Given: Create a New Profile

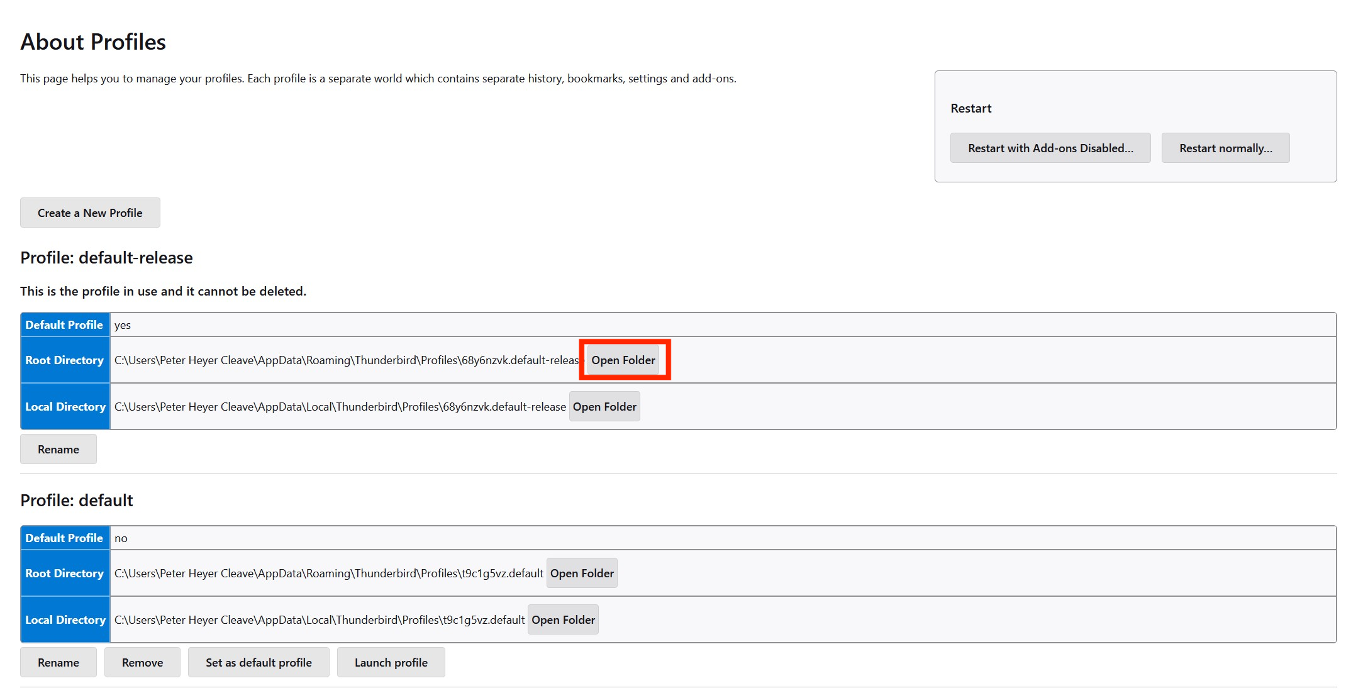Looking at the screenshot, I should [x=90, y=213].
